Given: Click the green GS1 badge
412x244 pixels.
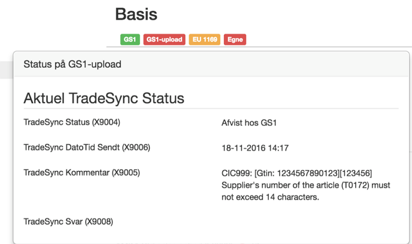Looking at the screenshot, I should [x=130, y=40].
